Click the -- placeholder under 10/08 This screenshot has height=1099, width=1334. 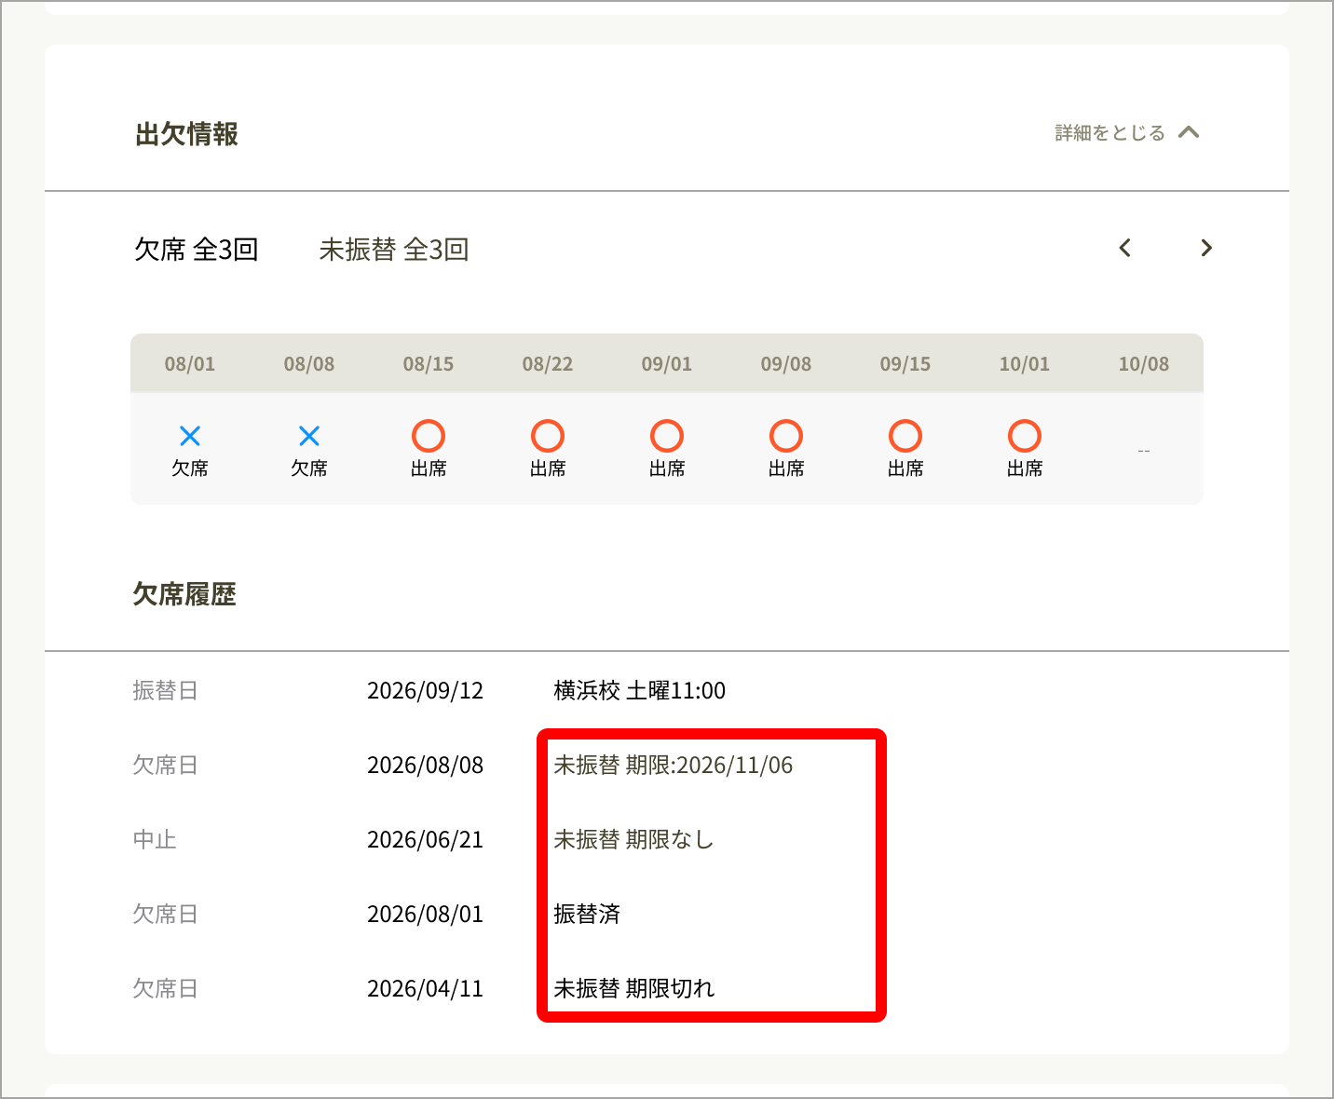click(x=1144, y=451)
